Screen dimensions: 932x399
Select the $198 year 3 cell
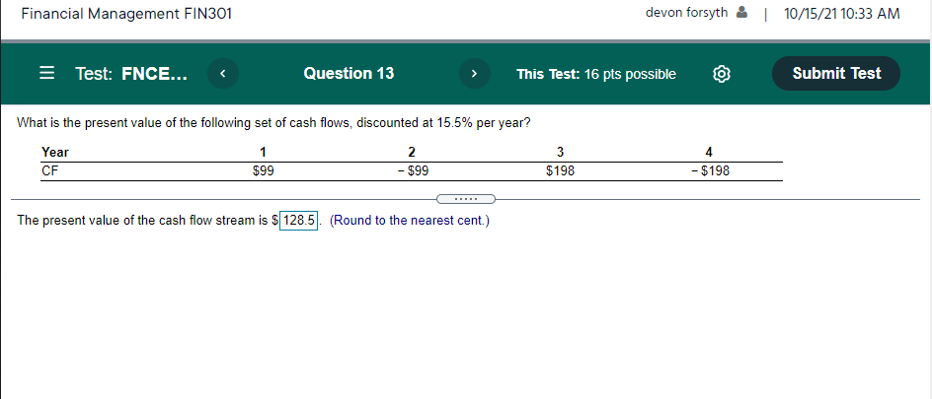560,171
